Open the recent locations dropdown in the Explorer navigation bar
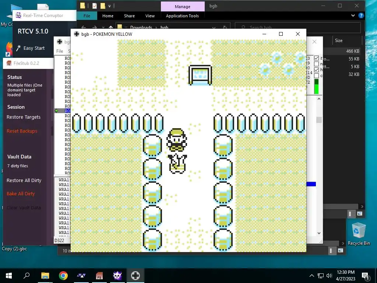Screen dimensions: 377x283 103,27
